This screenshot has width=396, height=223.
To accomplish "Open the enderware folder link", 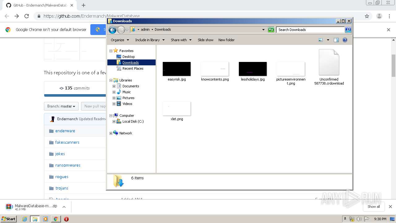I will click(65, 131).
